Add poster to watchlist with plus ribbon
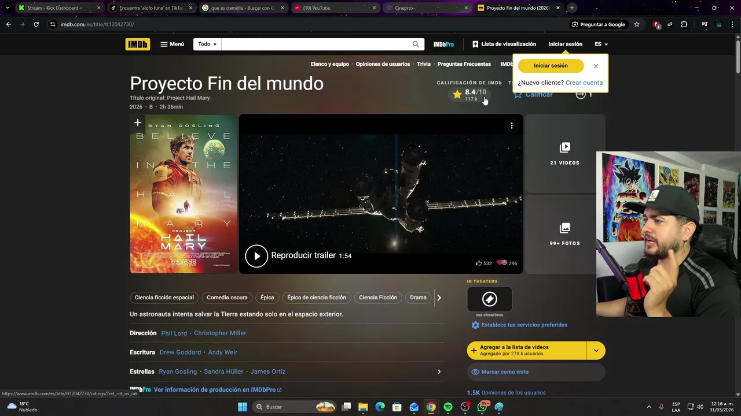Viewport: 741px width, 416px height. (137, 122)
